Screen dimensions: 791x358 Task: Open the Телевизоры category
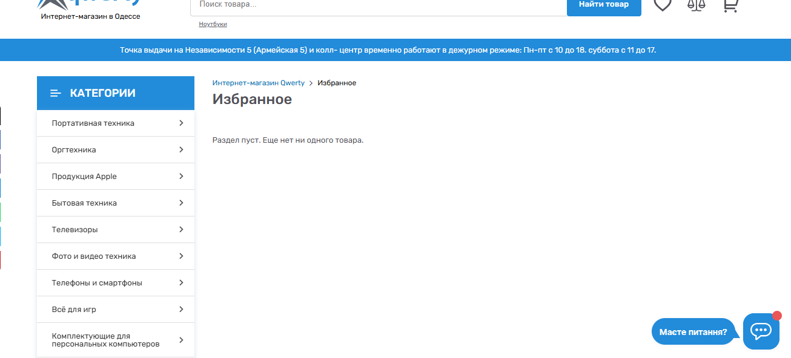tap(116, 230)
